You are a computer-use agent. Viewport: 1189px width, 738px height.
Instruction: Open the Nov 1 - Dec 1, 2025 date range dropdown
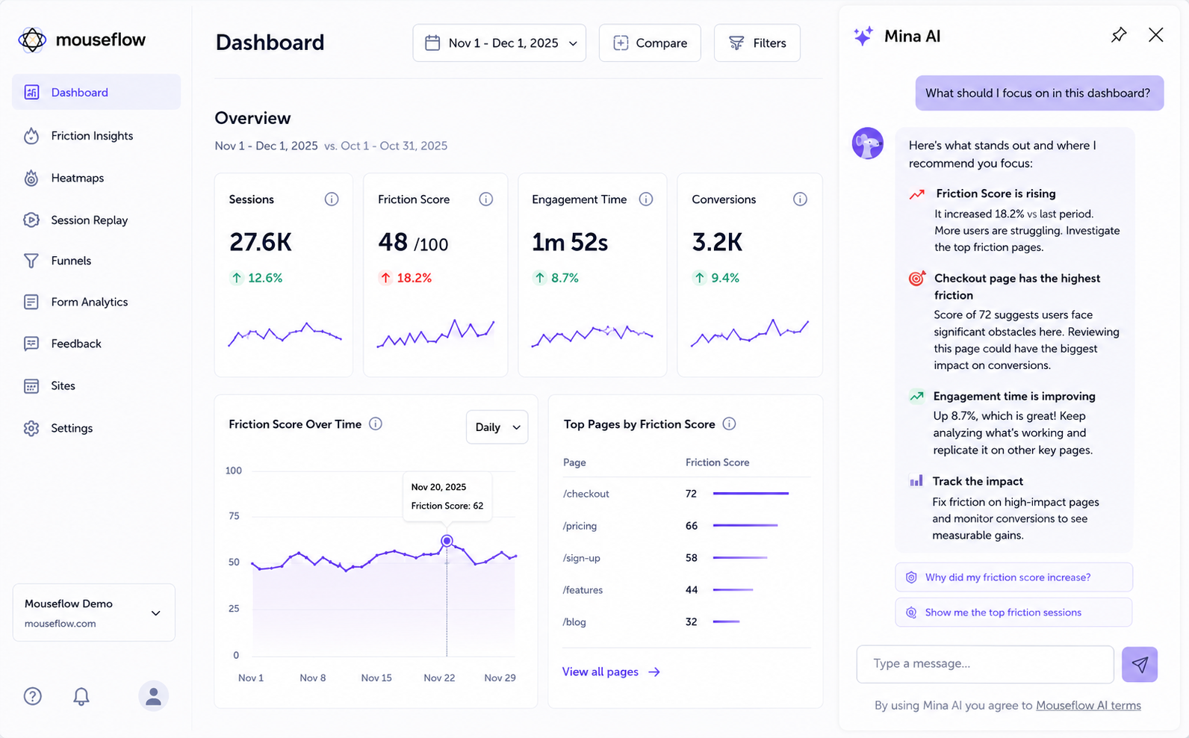pyautogui.click(x=499, y=43)
